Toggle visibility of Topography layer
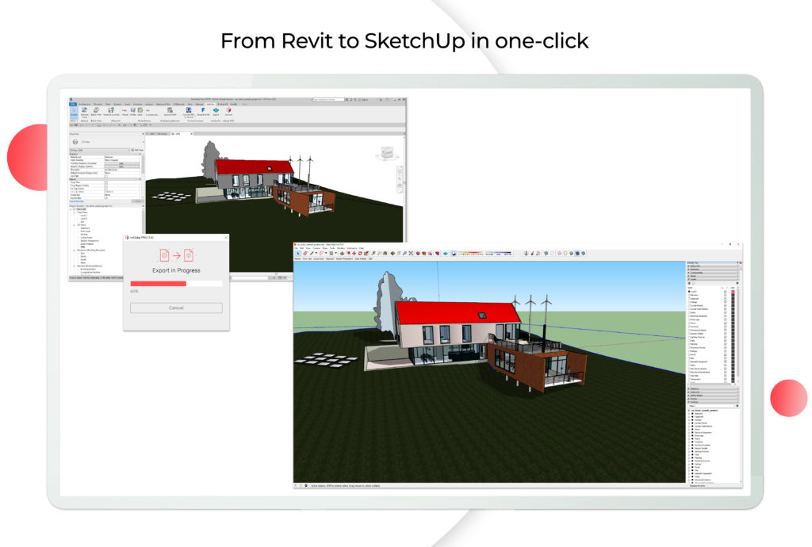This screenshot has height=547, width=812. pos(726,379)
